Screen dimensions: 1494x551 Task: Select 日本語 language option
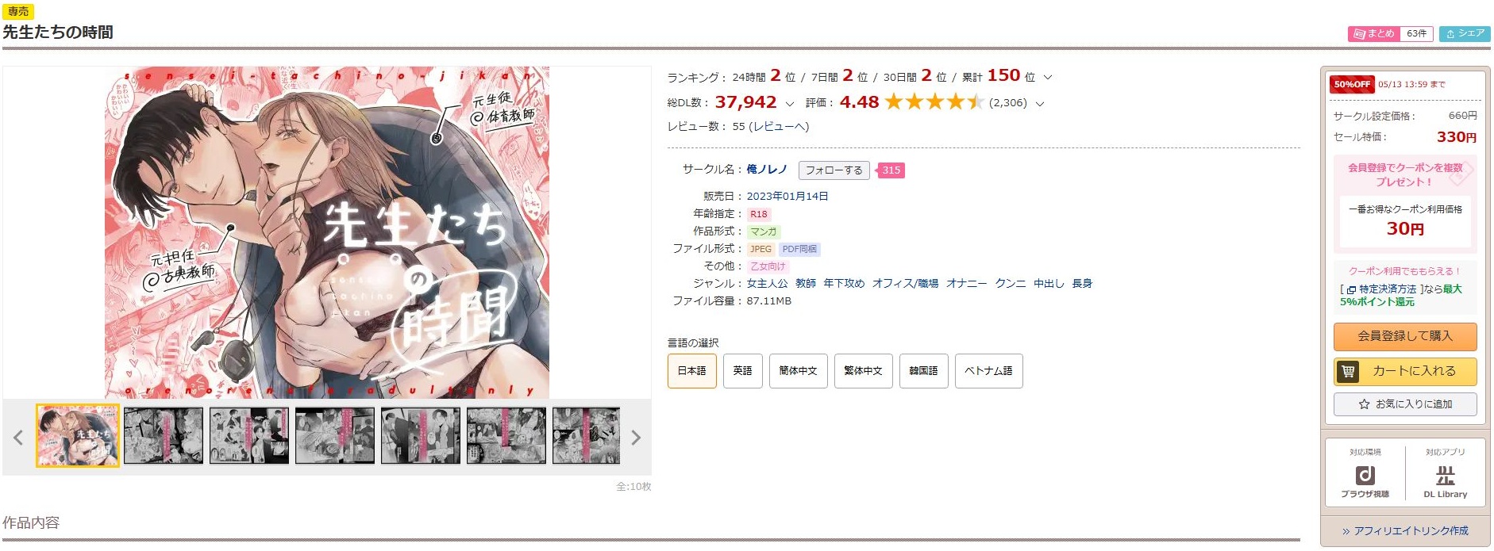coord(691,371)
